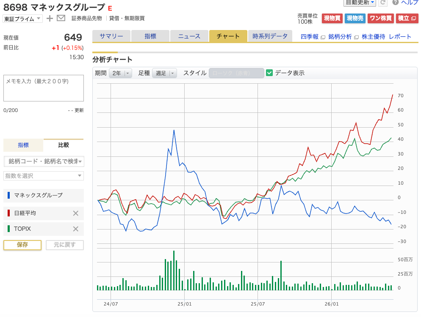Click the help question mark icon
Viewport: 421px width, 317px height.
click(x=395, y=3)
